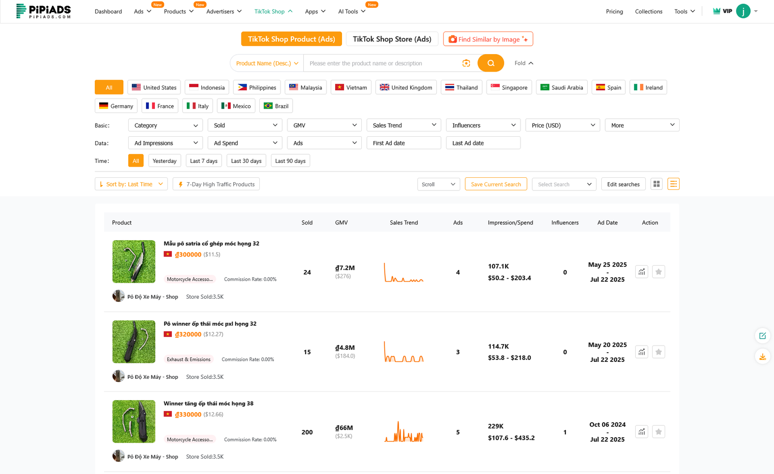The height and width of the screenshot is (474, 774).
Task: Click the VIP crown badge
Action: (722, 11)
